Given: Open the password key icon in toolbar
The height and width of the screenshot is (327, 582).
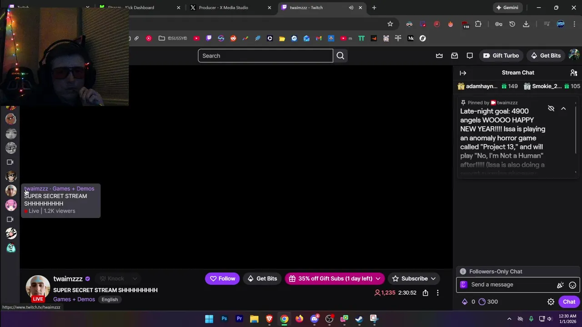Looking at the screenshot, I should 499,24.
